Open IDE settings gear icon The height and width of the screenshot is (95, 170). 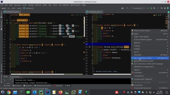(x=165, y=8)
